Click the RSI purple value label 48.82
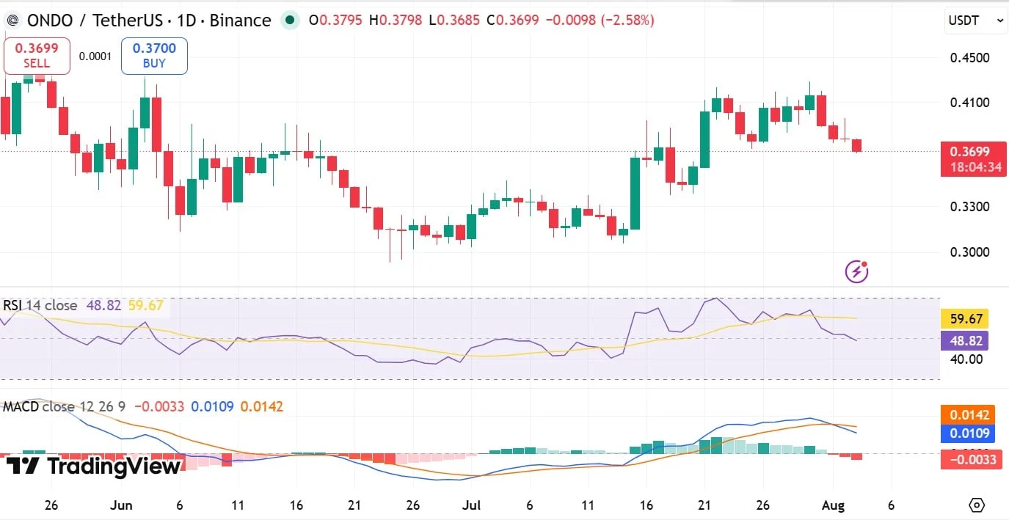 964,340
